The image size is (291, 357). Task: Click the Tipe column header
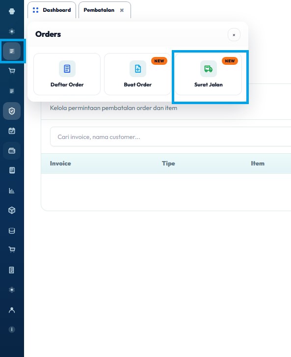point(168,164)
